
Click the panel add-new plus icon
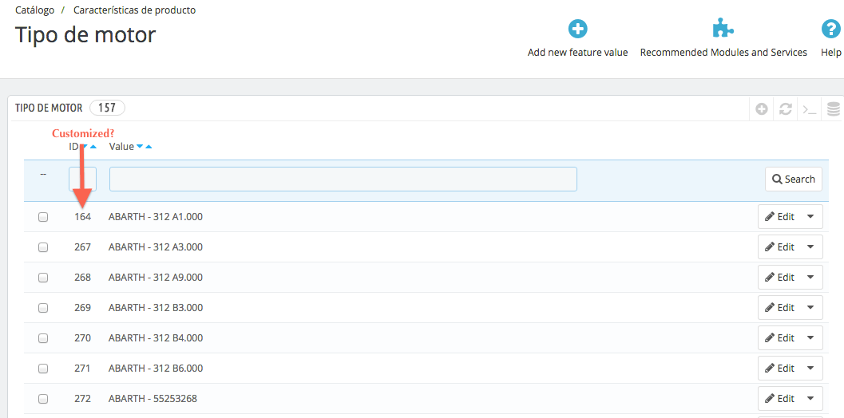[761, 109]
